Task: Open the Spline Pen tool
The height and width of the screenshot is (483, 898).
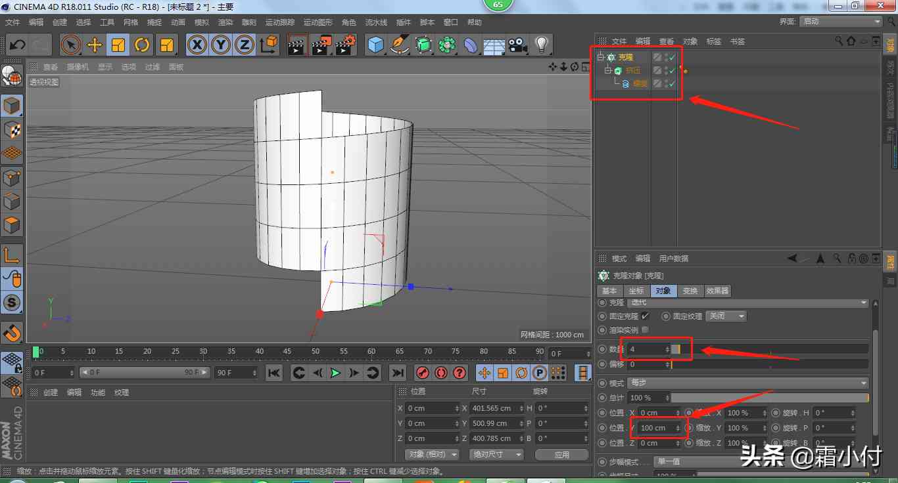Action: 400,45
